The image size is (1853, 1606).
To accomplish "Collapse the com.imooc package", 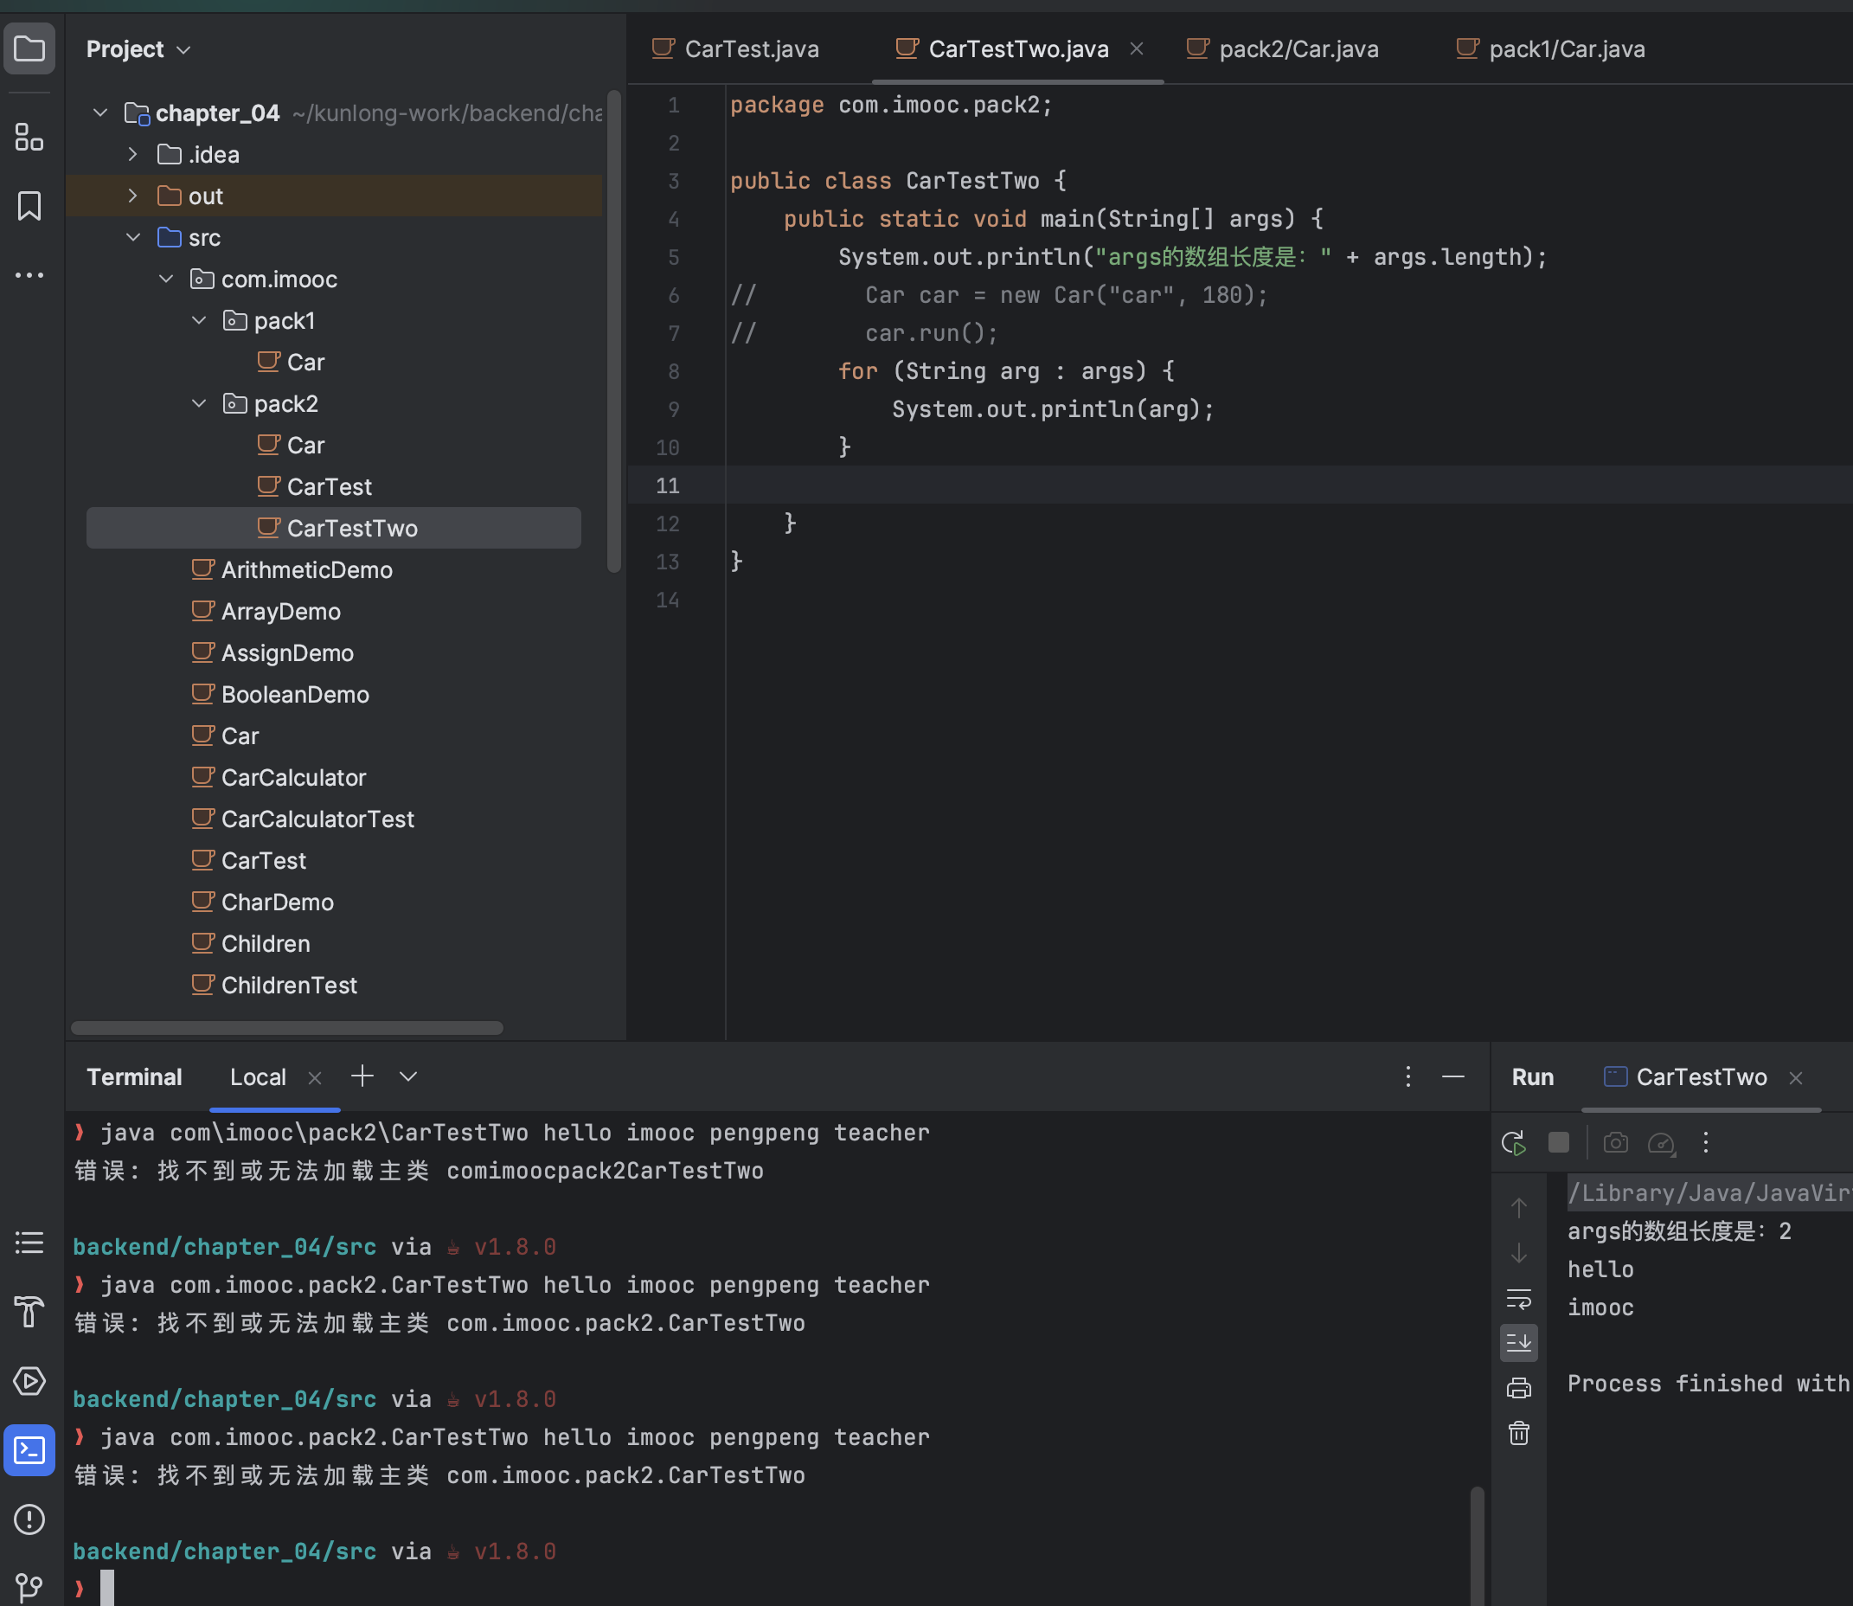I will [166, 279].
